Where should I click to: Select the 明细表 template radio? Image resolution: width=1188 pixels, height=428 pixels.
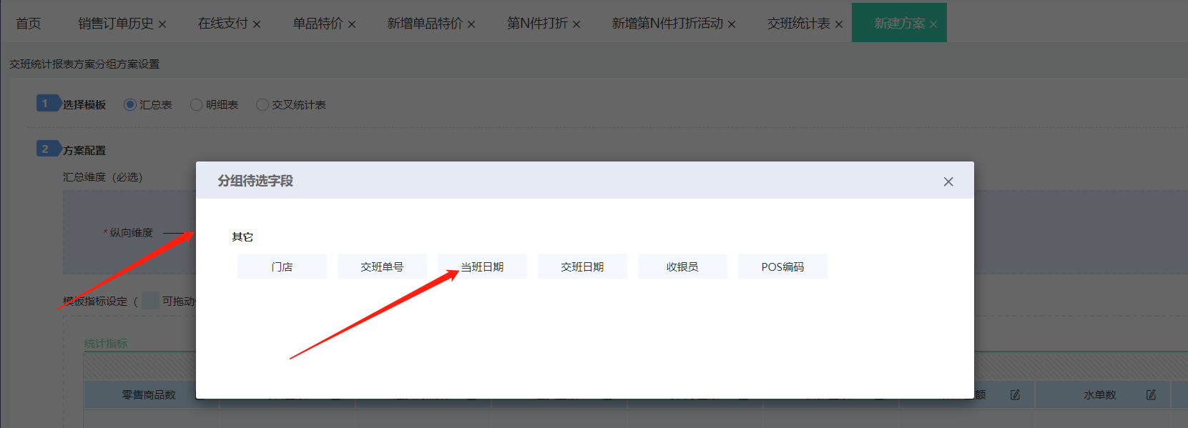tap(196, 104)
